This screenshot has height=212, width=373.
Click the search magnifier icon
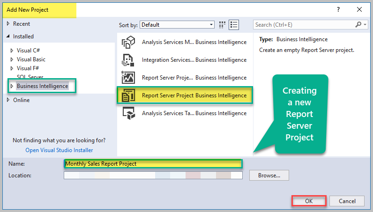coord(358,24)
